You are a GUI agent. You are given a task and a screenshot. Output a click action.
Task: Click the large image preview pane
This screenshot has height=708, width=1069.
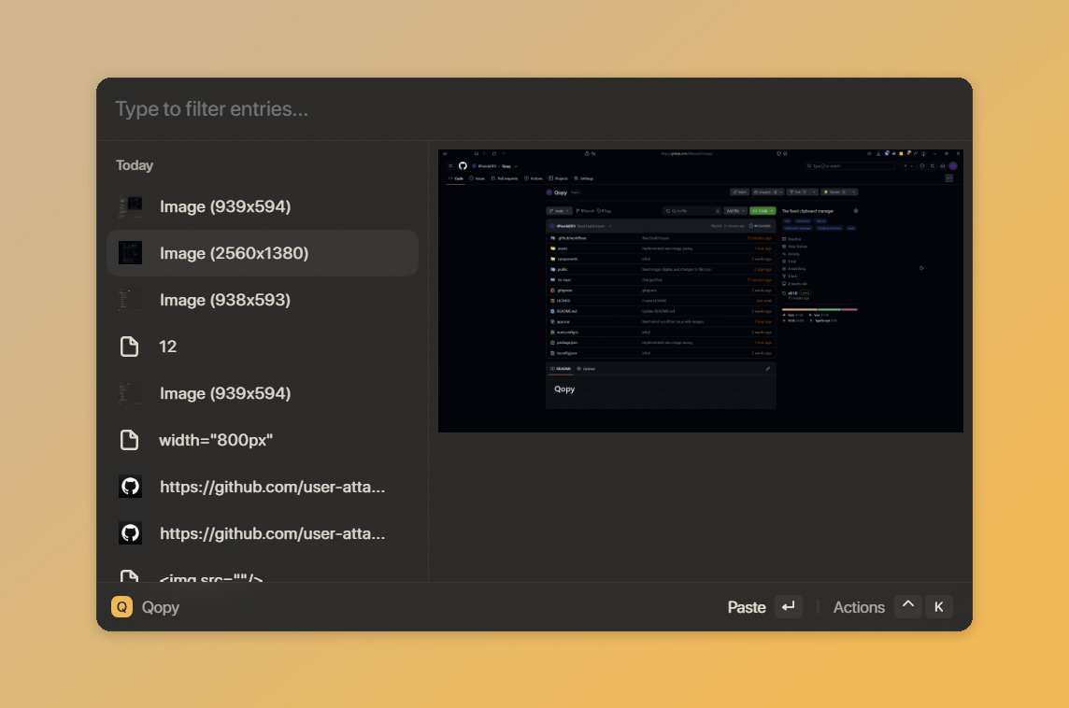point(700,290)
